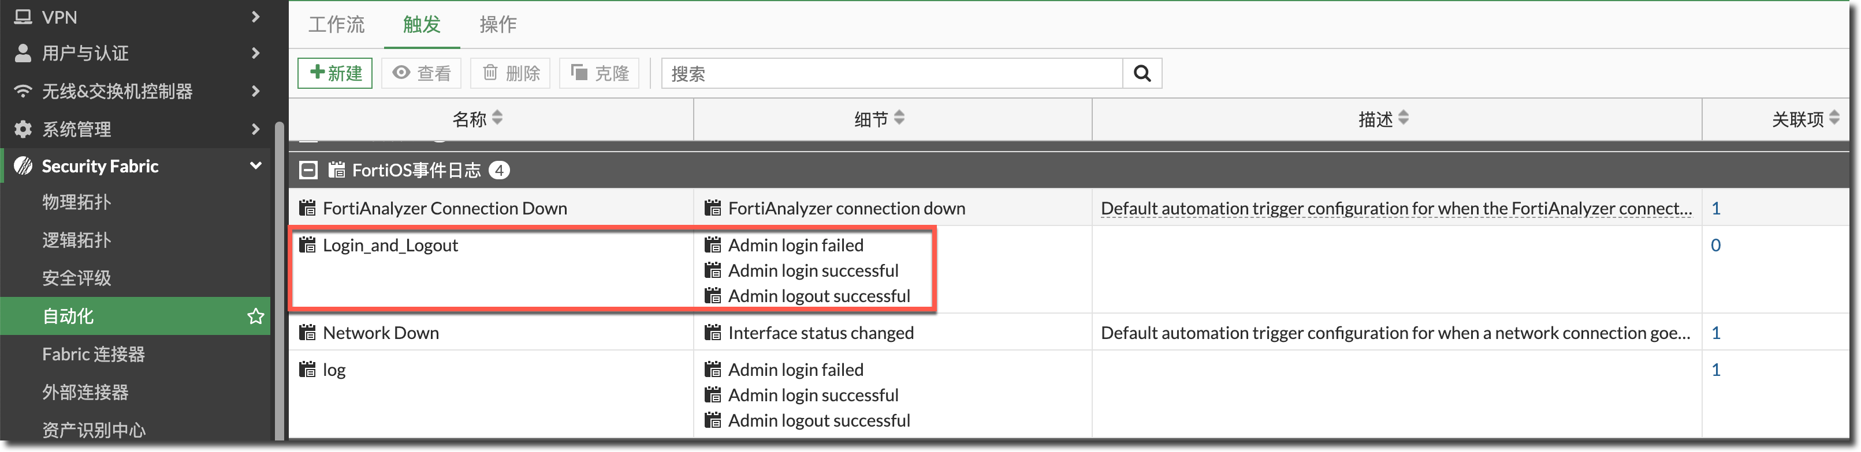Click the favorite star beside 自动化
This screenshot has height=452, width=1861.
point(256,316)
